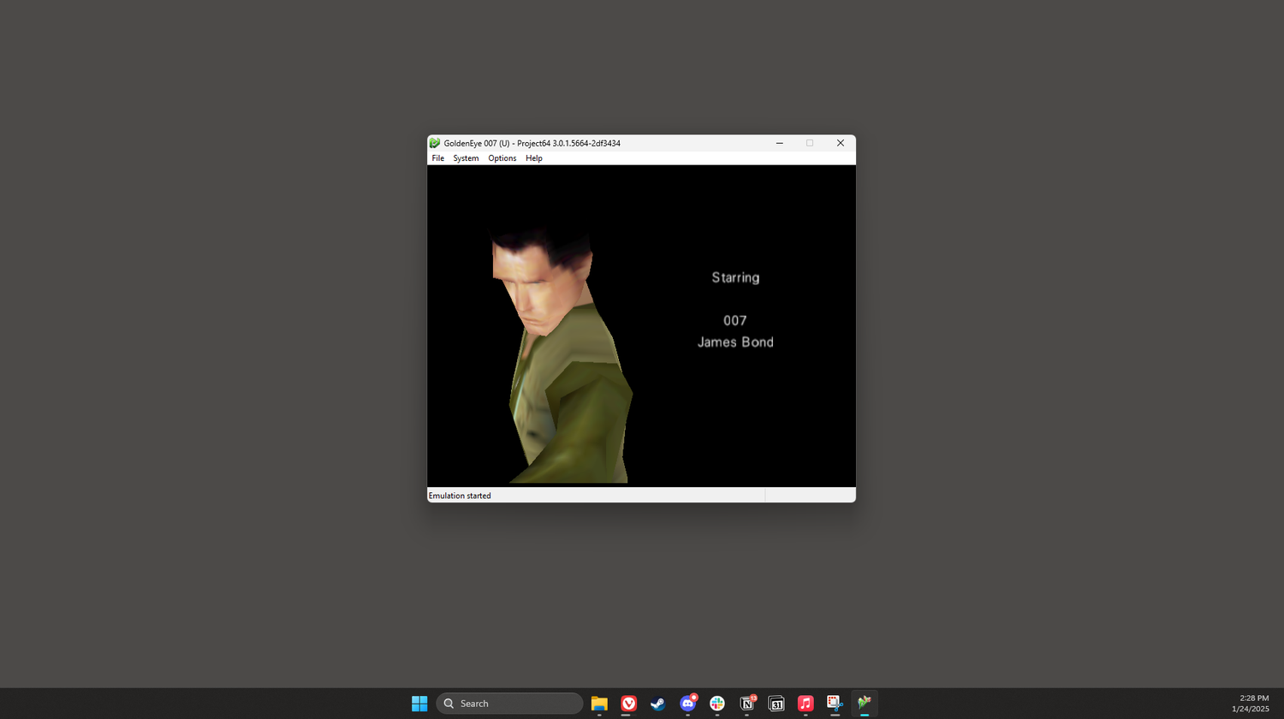This screenshot has height=719, width=1284.
Task: Select the Project64 icon in the taskbar
Action: click(x=865, y=704)
